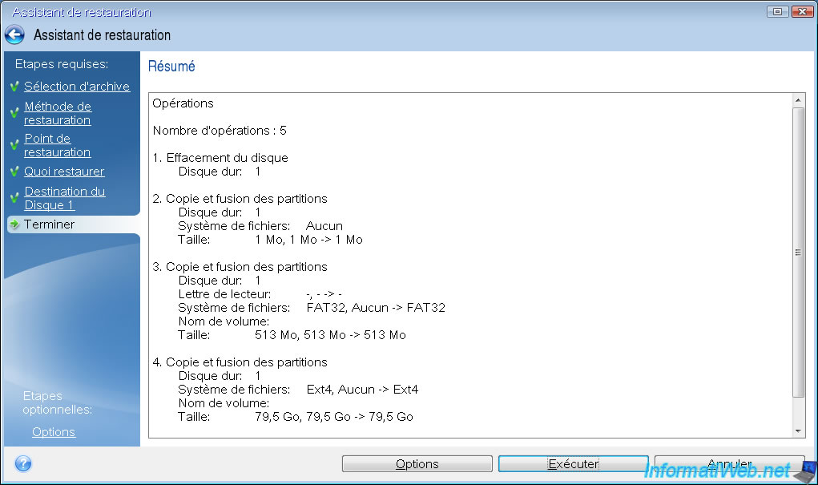Image resolution: width=818 pixels, height=485 pixels.
Task: Click the restore/maximize button in the title bar
Action: [776, 12]
